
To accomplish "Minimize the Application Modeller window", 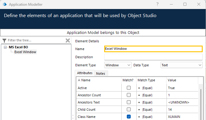I will pyautogui.click(x=171, y=4).
